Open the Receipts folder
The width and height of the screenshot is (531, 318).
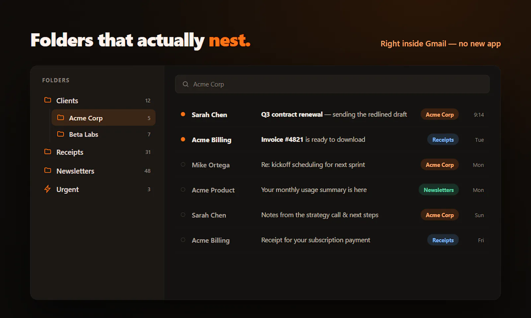98,152
